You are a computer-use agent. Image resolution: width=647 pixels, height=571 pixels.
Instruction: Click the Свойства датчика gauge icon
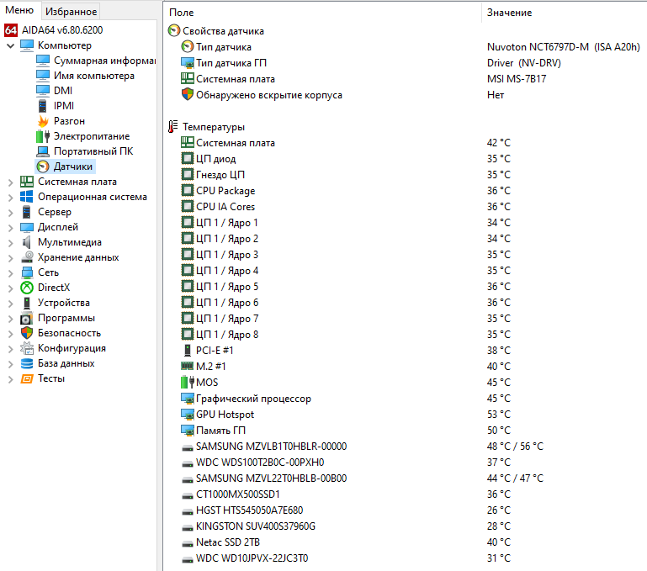[174, 30]
